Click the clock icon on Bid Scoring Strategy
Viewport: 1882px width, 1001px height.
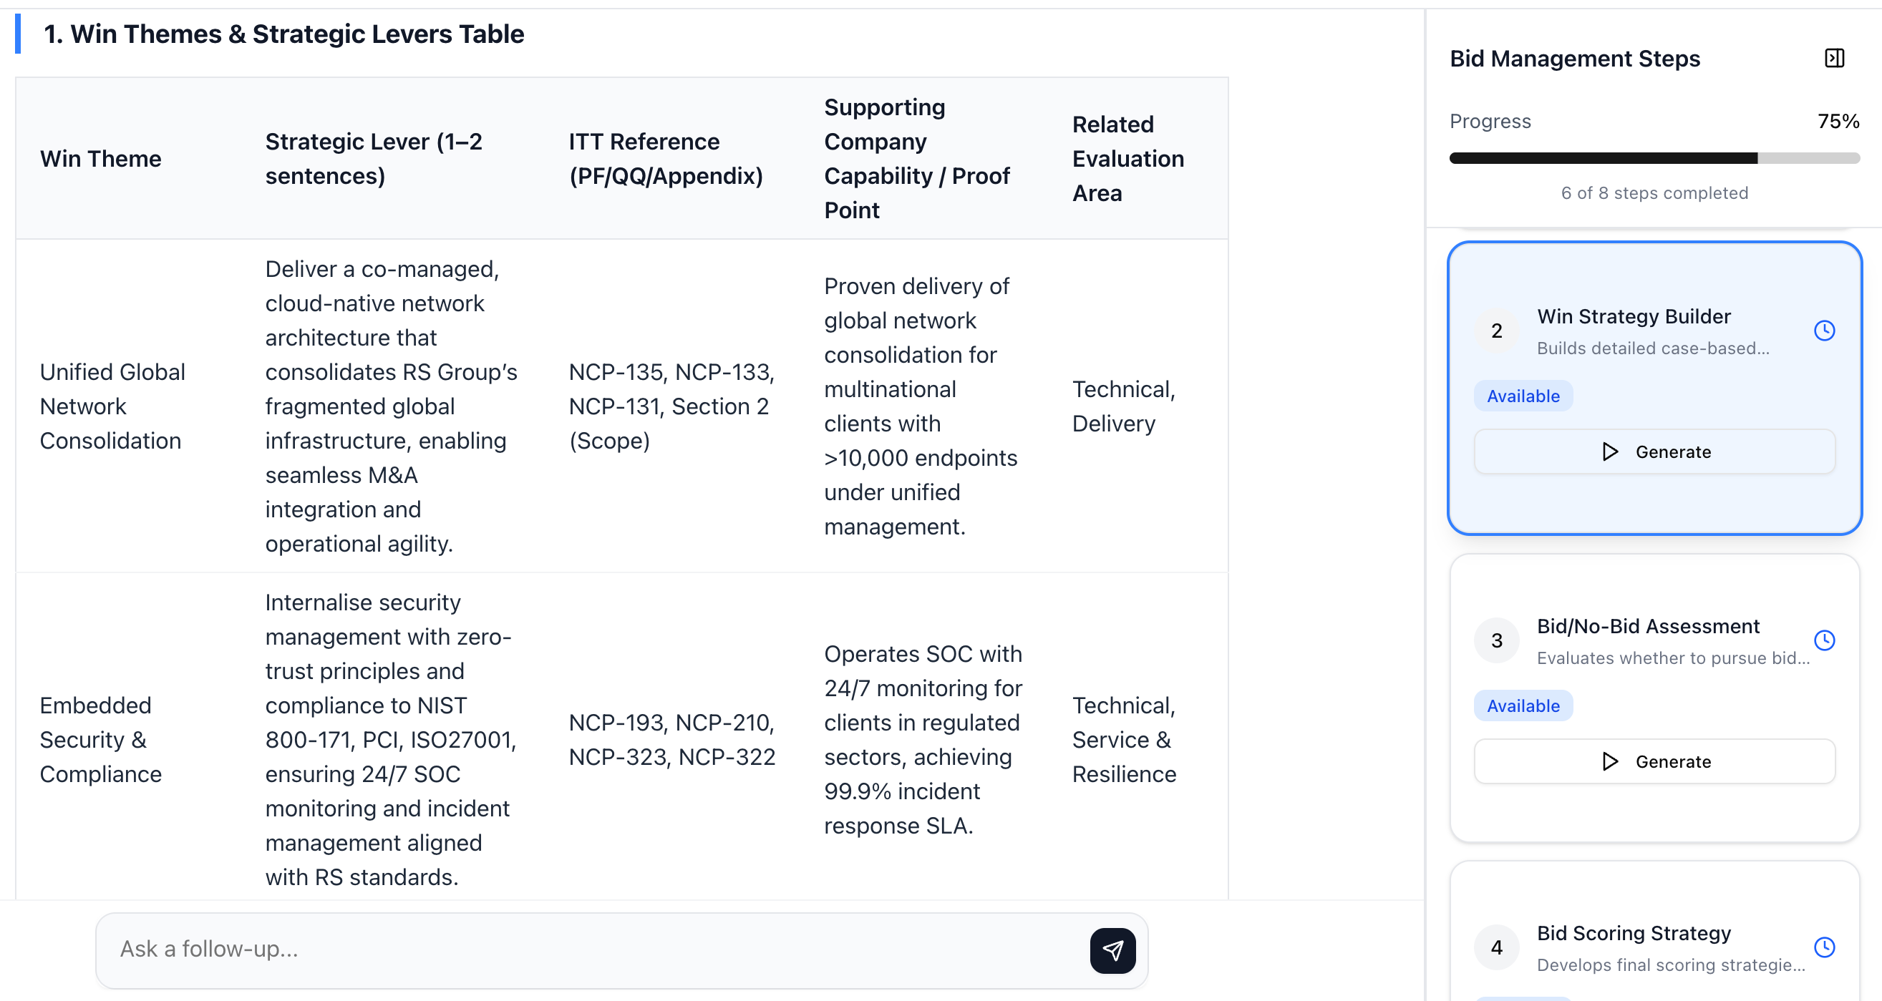[x=1824, y=947]
